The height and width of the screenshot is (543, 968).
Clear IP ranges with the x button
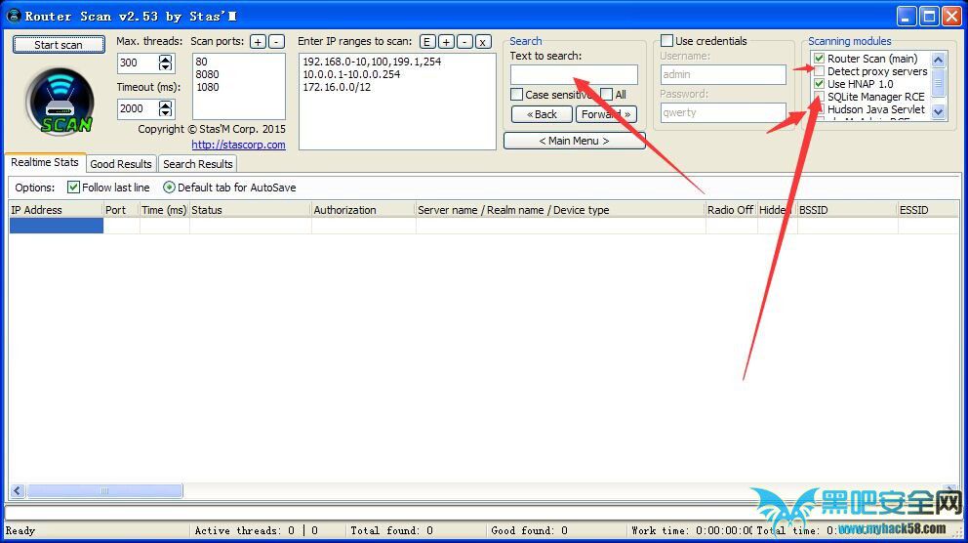coord(483,41)
